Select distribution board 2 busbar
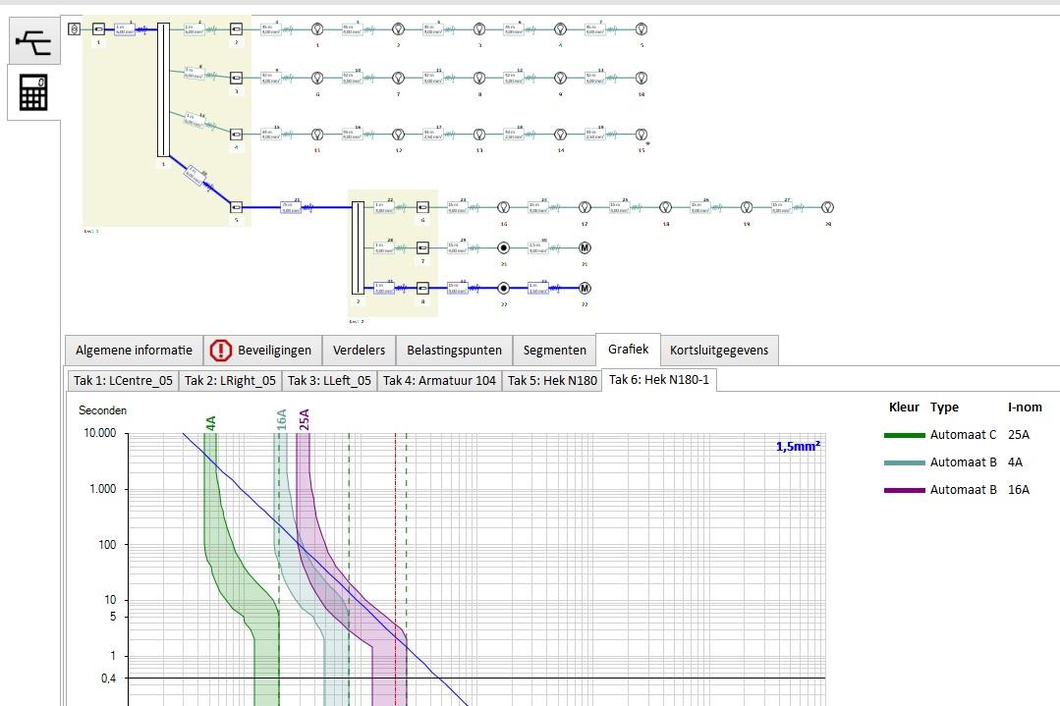 point(358,247)
